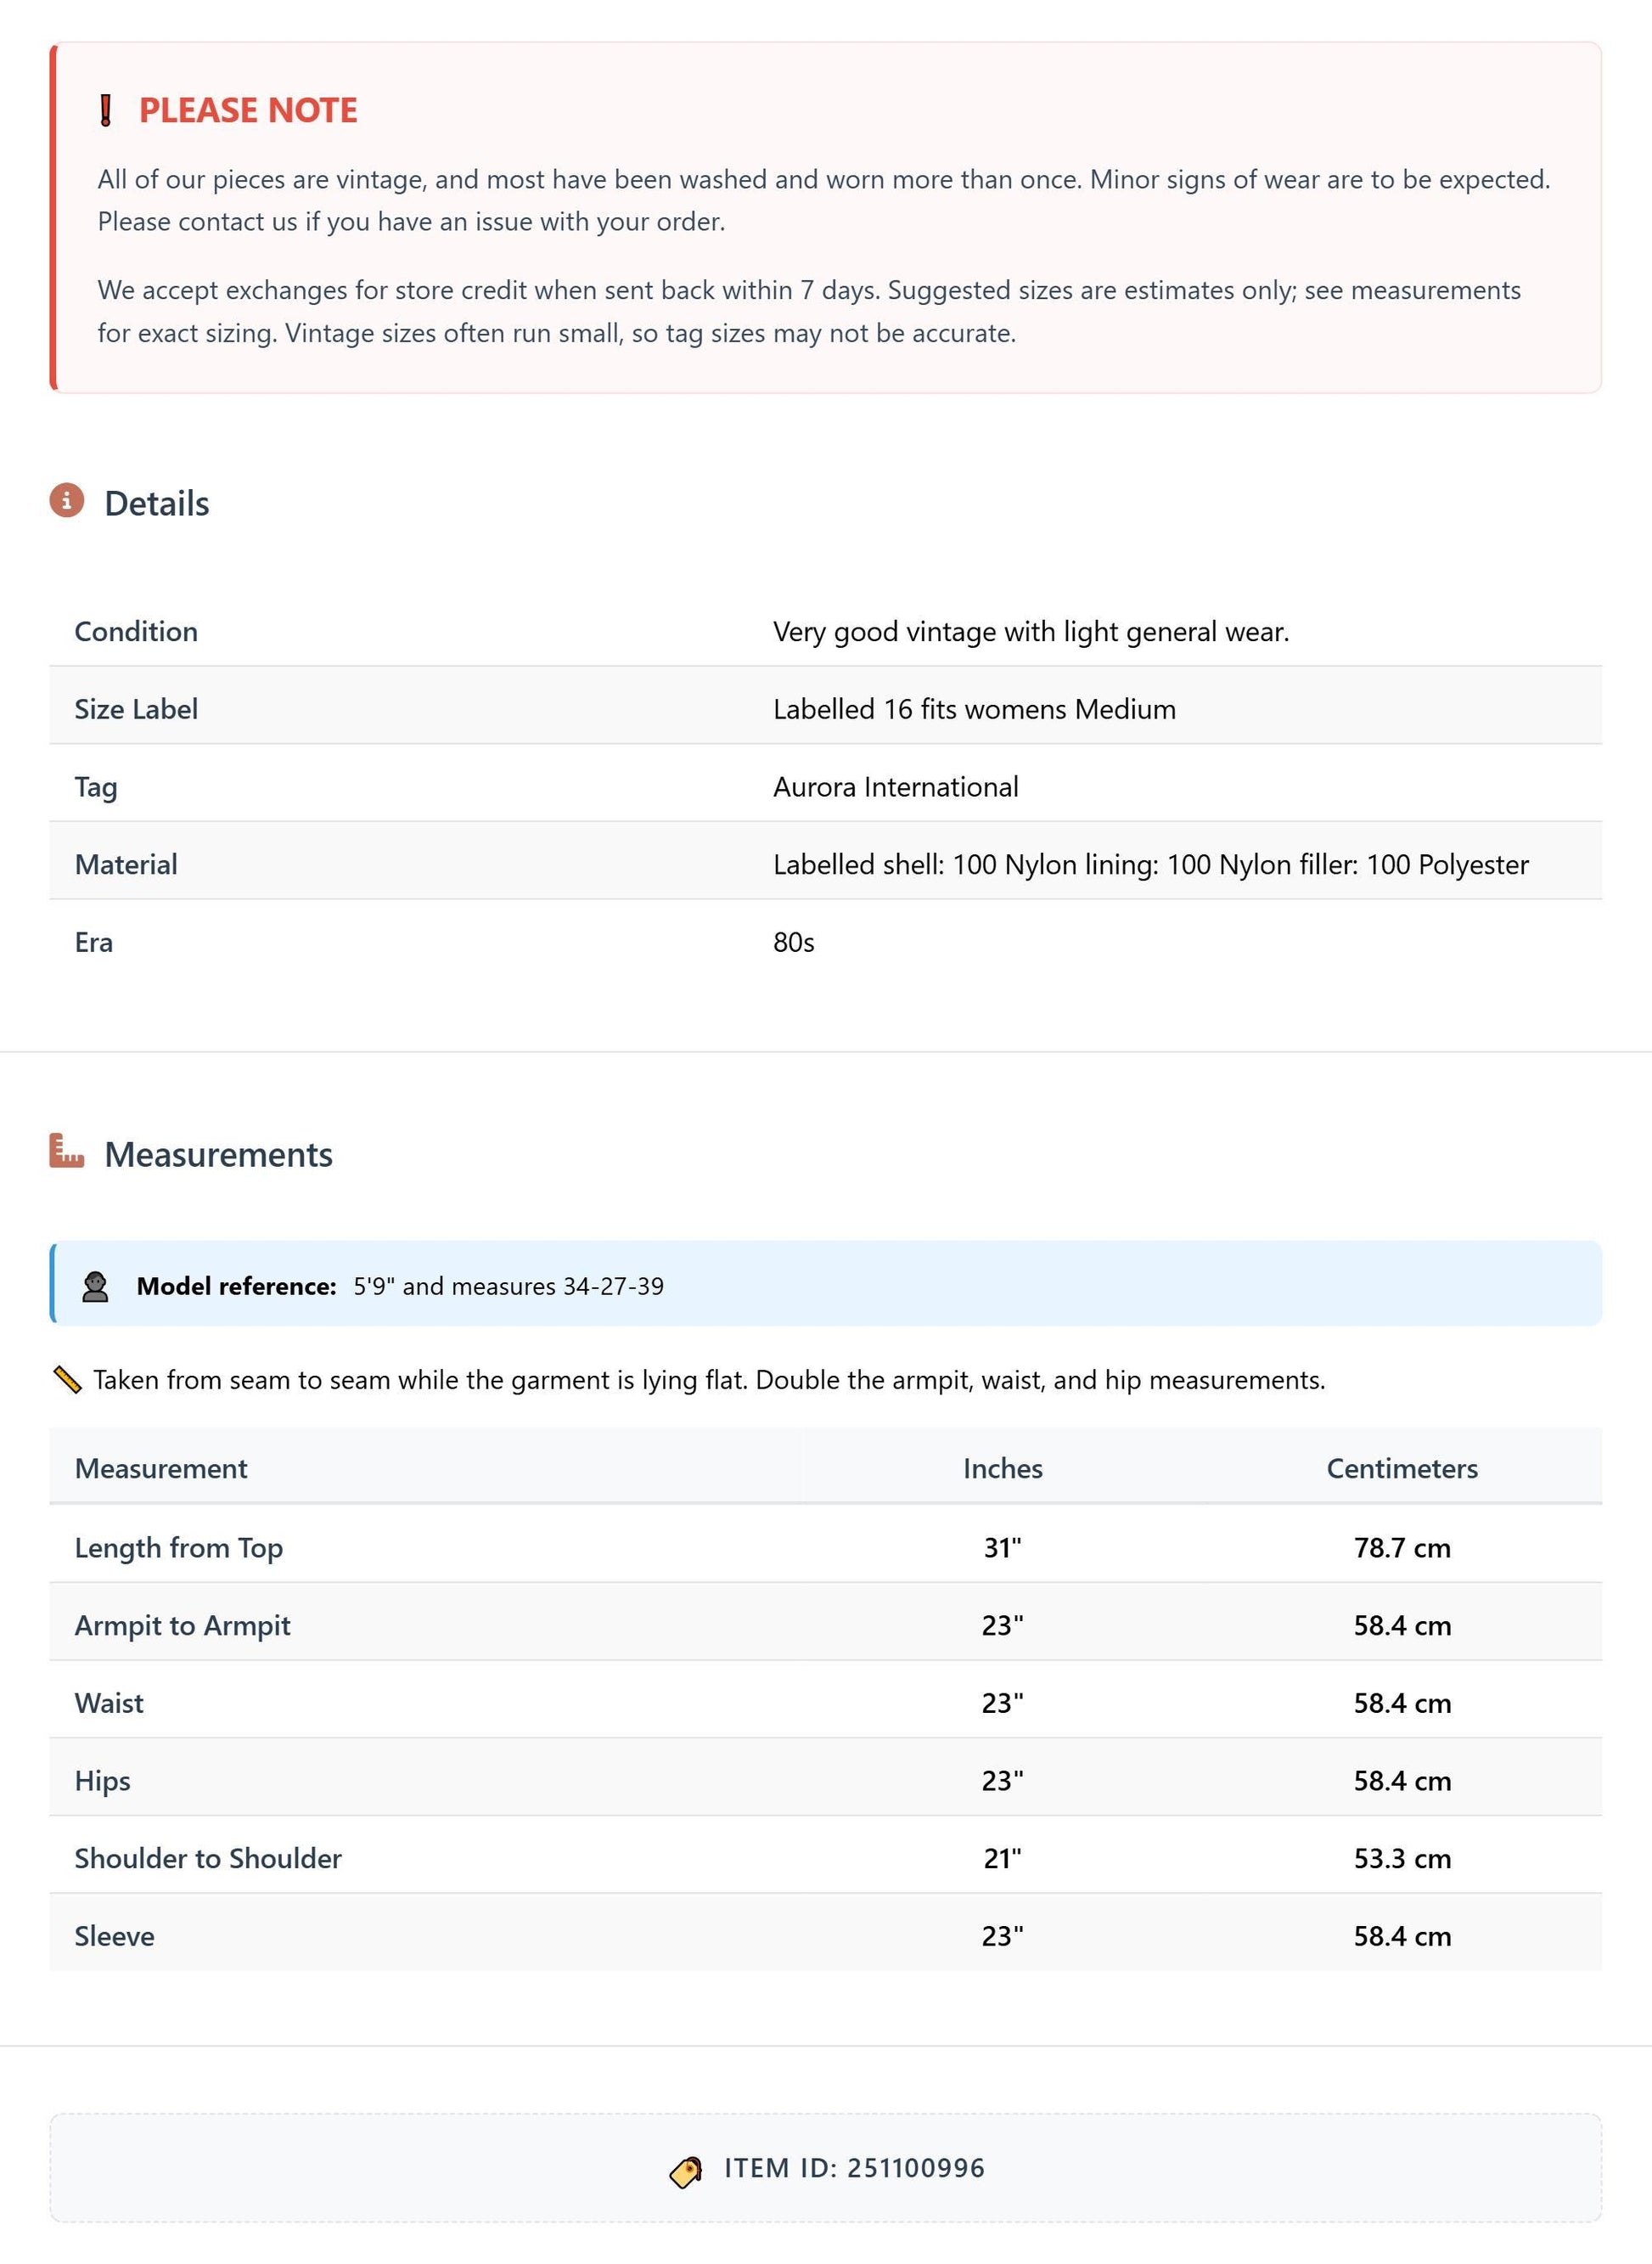Viewport: 1652px width, 2264px height.
Task: Click the Measurements ruler icon
Action: point(67,1151)
